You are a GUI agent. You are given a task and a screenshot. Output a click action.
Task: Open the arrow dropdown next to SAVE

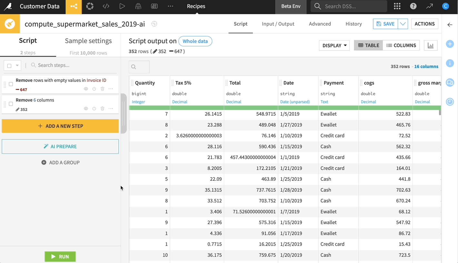[x=403, y=24]
